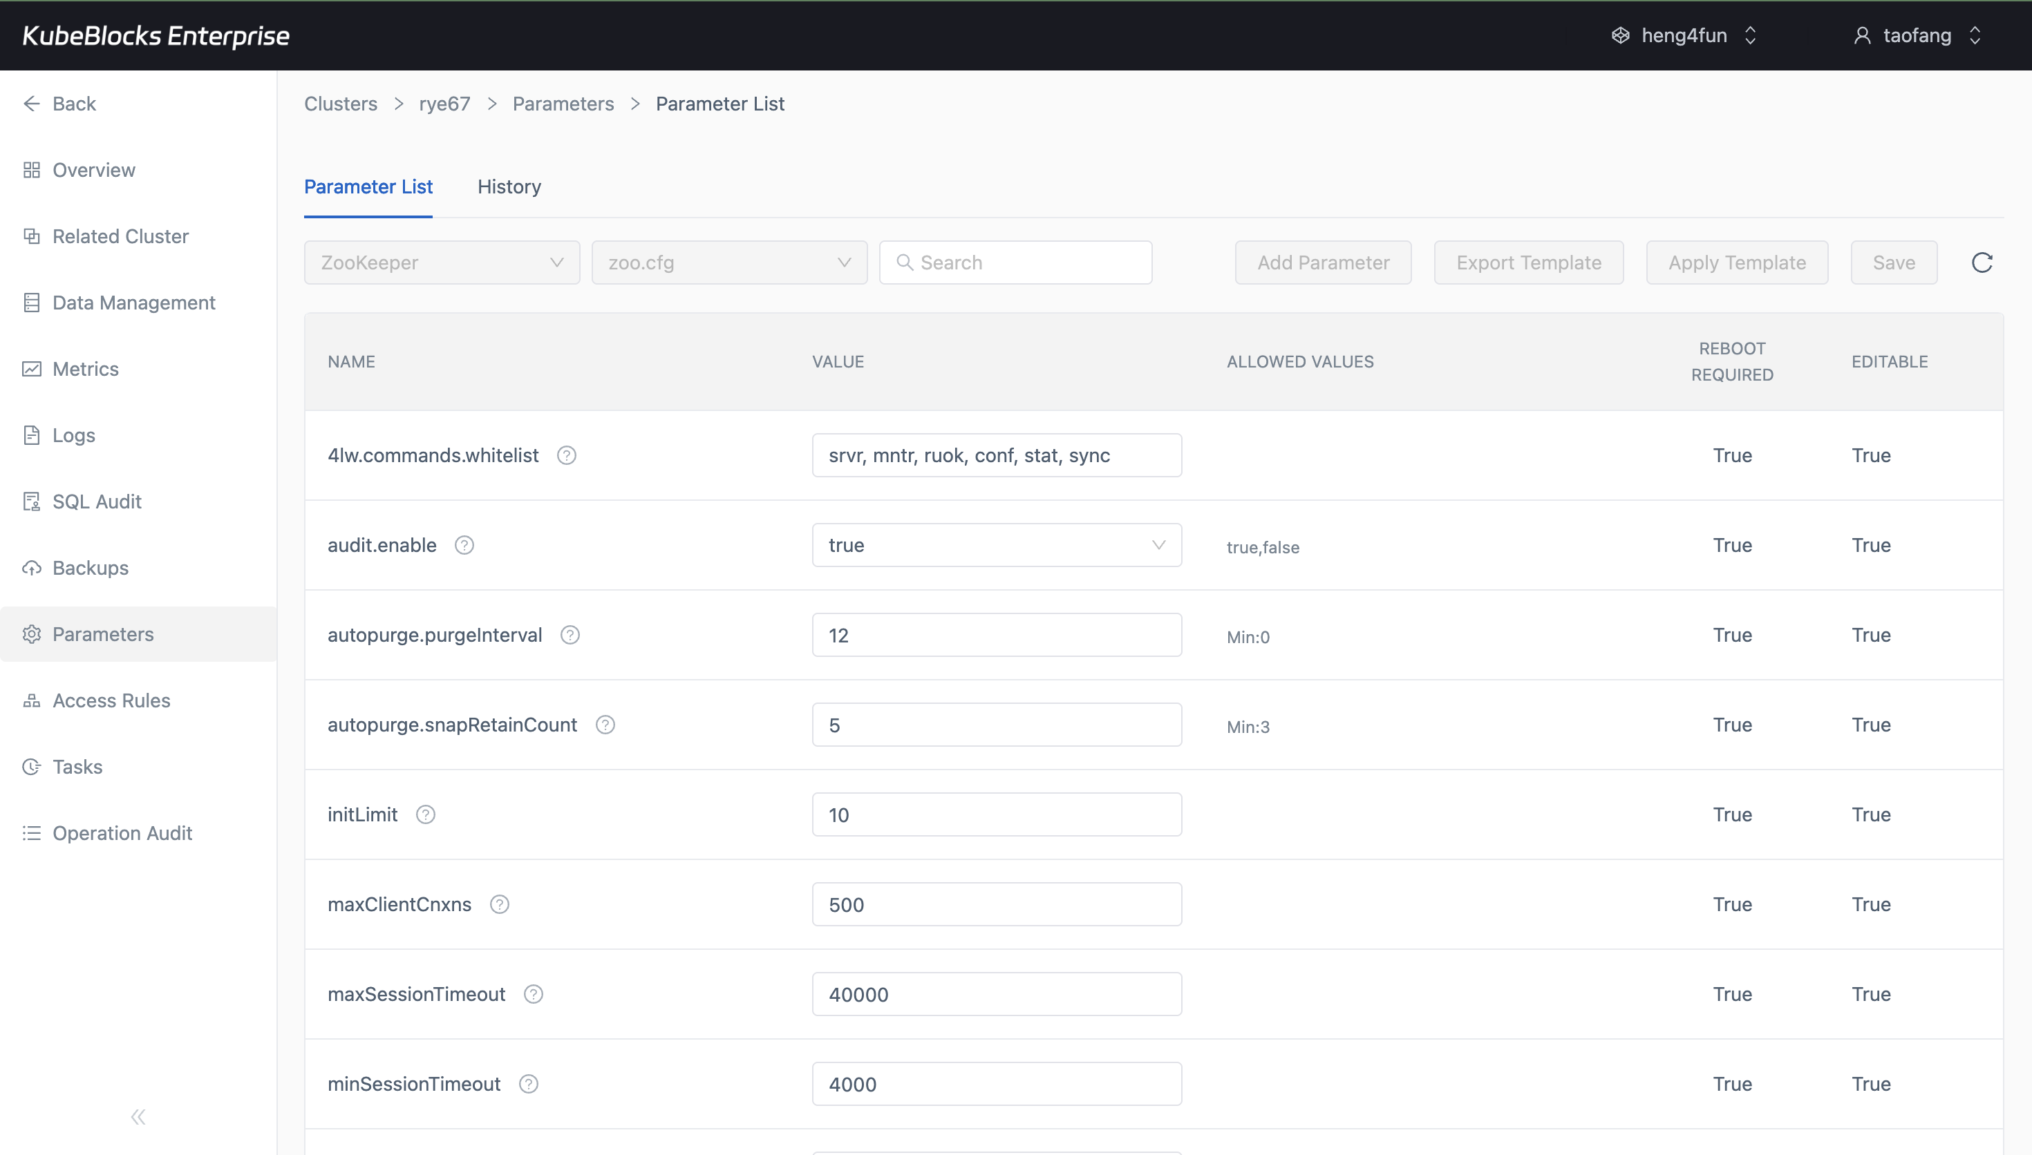Screen dimensions: 2032x1155
Task: Collapse the sidebar with double-chevron
Action: [138, 1116]
